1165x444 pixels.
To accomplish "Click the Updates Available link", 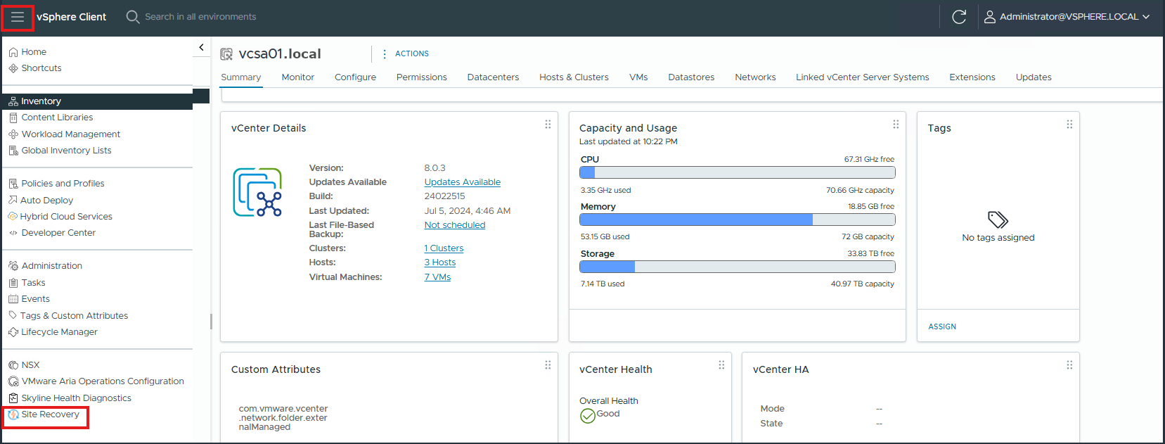I will pos(462,182).
